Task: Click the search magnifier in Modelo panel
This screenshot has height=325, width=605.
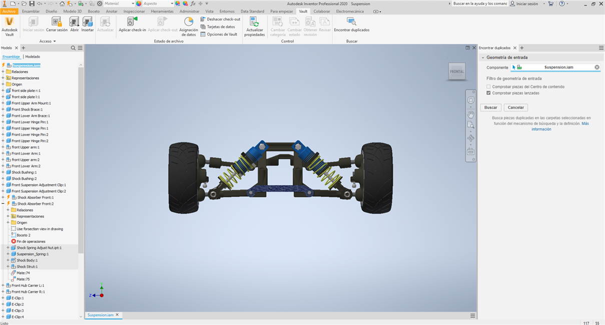Action: 73,48
